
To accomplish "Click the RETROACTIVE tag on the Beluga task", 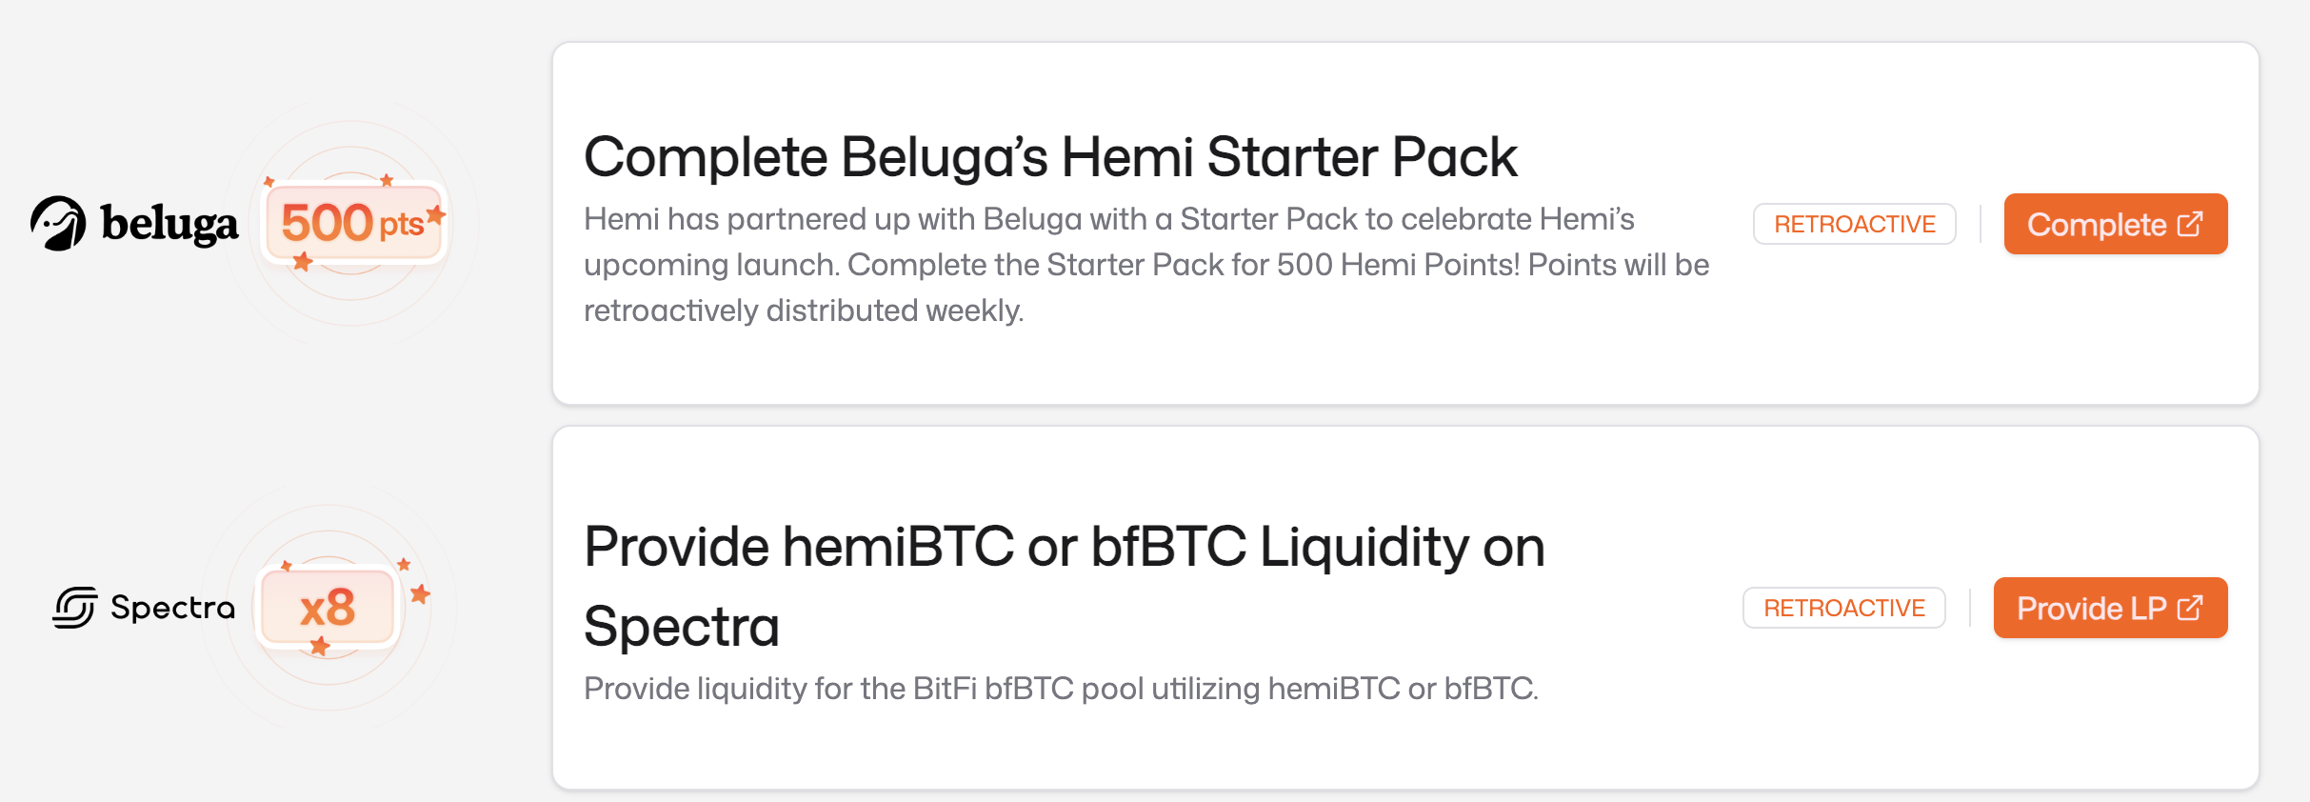I will pyautogui.click(x=1855, y=223).
